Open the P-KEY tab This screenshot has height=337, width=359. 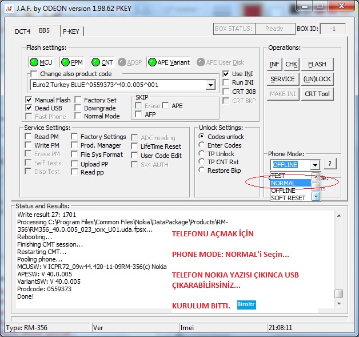pyautogui.click(x=71, y=31)
